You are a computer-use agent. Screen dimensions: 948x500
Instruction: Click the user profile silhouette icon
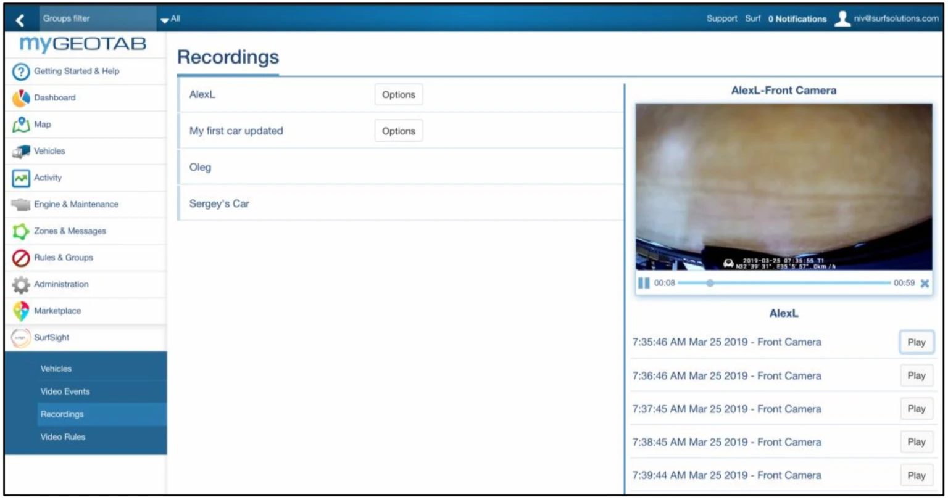[842, 19]
